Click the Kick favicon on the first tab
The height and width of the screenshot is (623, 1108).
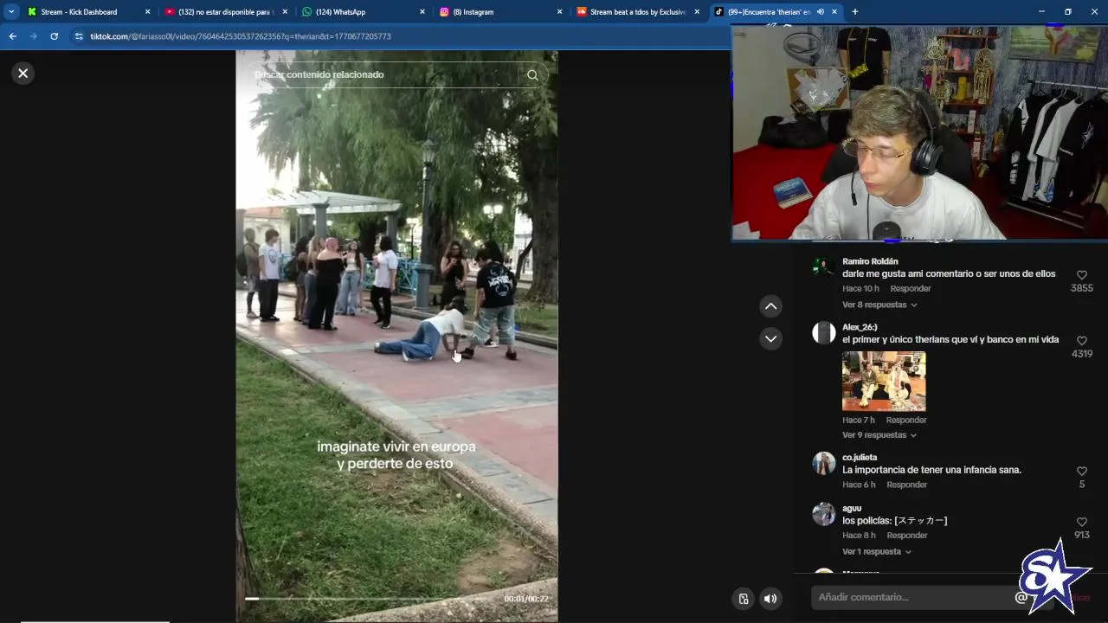[32, 12]
